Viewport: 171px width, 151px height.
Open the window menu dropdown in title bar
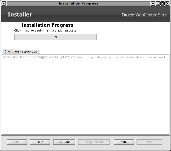(x=4, y=3)
